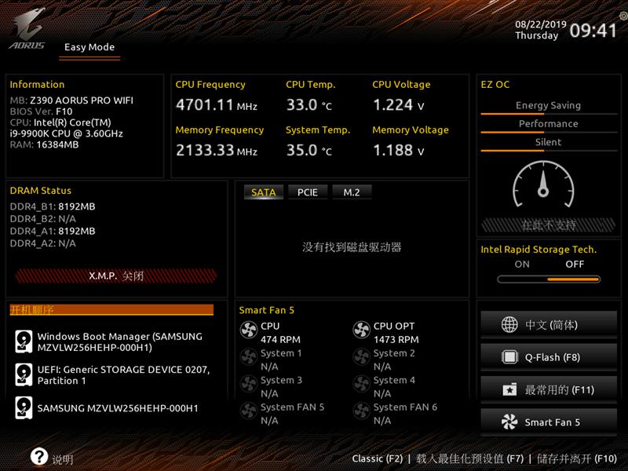Click the 在此不支持 hatched bar under gauge
Viewport: 628px width, 471px height.
(x=548, y=225)
